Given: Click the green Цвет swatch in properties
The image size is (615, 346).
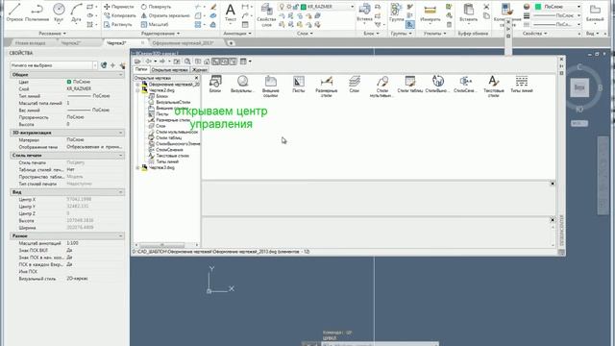Looking at the screenshot, I should click(69, 82).
